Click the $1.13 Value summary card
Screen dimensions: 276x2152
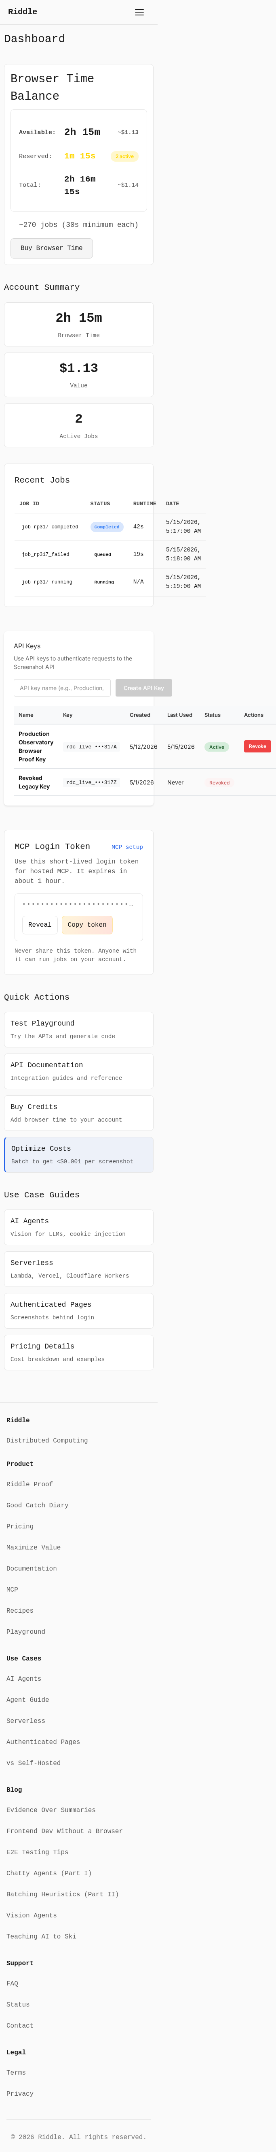tap(78, 374)
